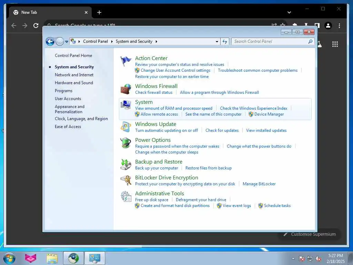
Task: Open Troubleshoot common computer problems link
Action: point(258,70)
